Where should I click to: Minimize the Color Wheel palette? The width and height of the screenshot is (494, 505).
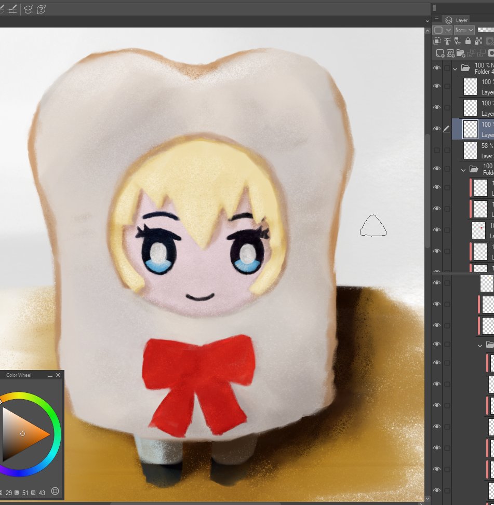50,375
